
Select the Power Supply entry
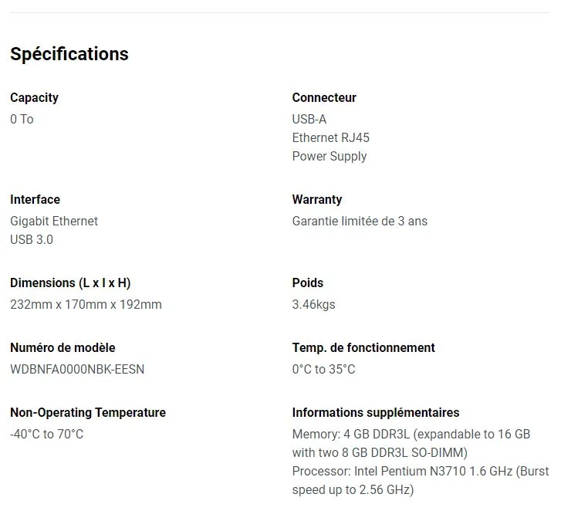coord(330,157)
